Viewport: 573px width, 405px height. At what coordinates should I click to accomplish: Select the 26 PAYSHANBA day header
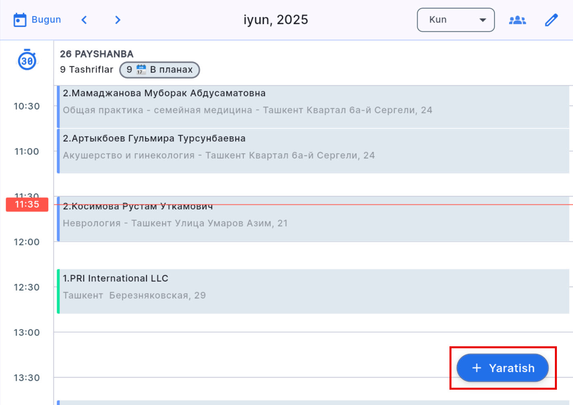click(x=97, y=54)
